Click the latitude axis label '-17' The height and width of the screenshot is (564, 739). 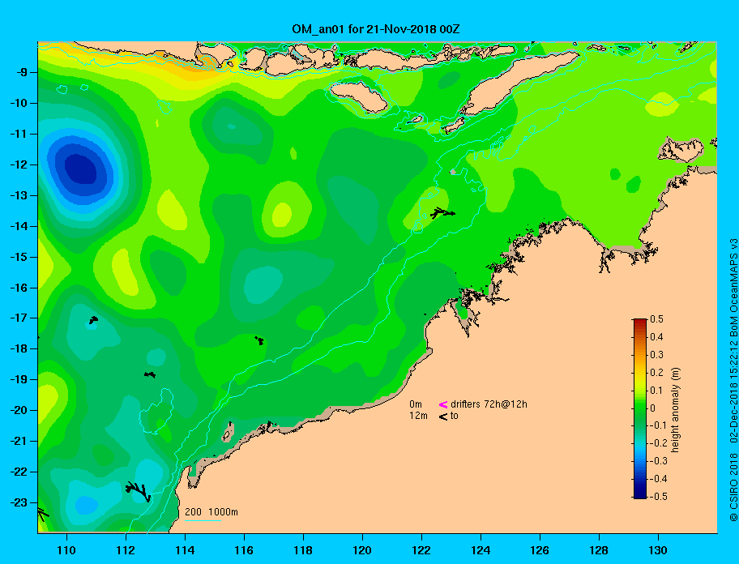tap(19, 318)
